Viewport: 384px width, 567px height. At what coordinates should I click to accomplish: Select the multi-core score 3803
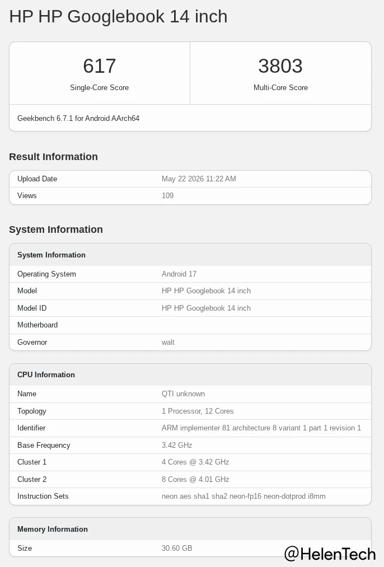click(280, 66)
